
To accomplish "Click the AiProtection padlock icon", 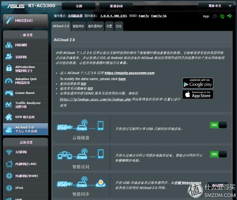I will coord(9,68).
